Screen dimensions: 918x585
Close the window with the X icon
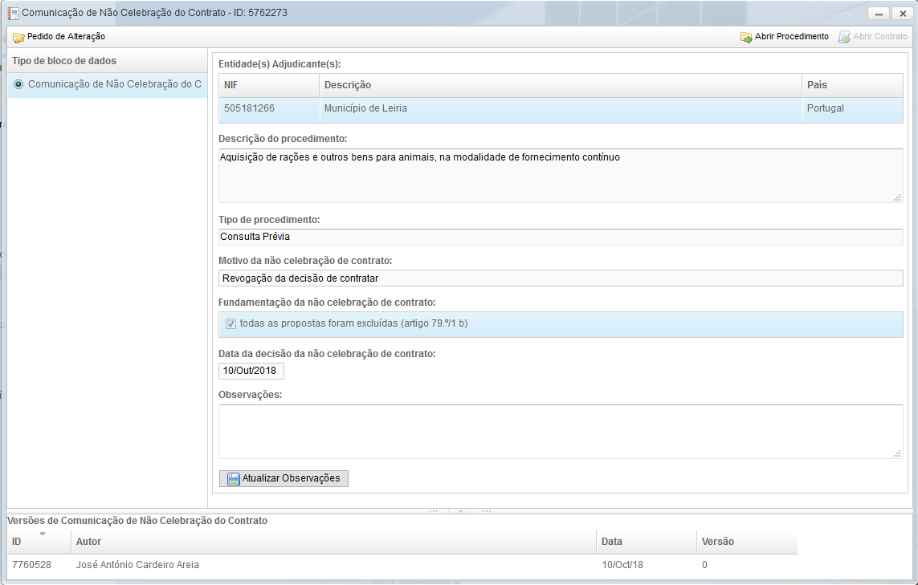point(900,14)
